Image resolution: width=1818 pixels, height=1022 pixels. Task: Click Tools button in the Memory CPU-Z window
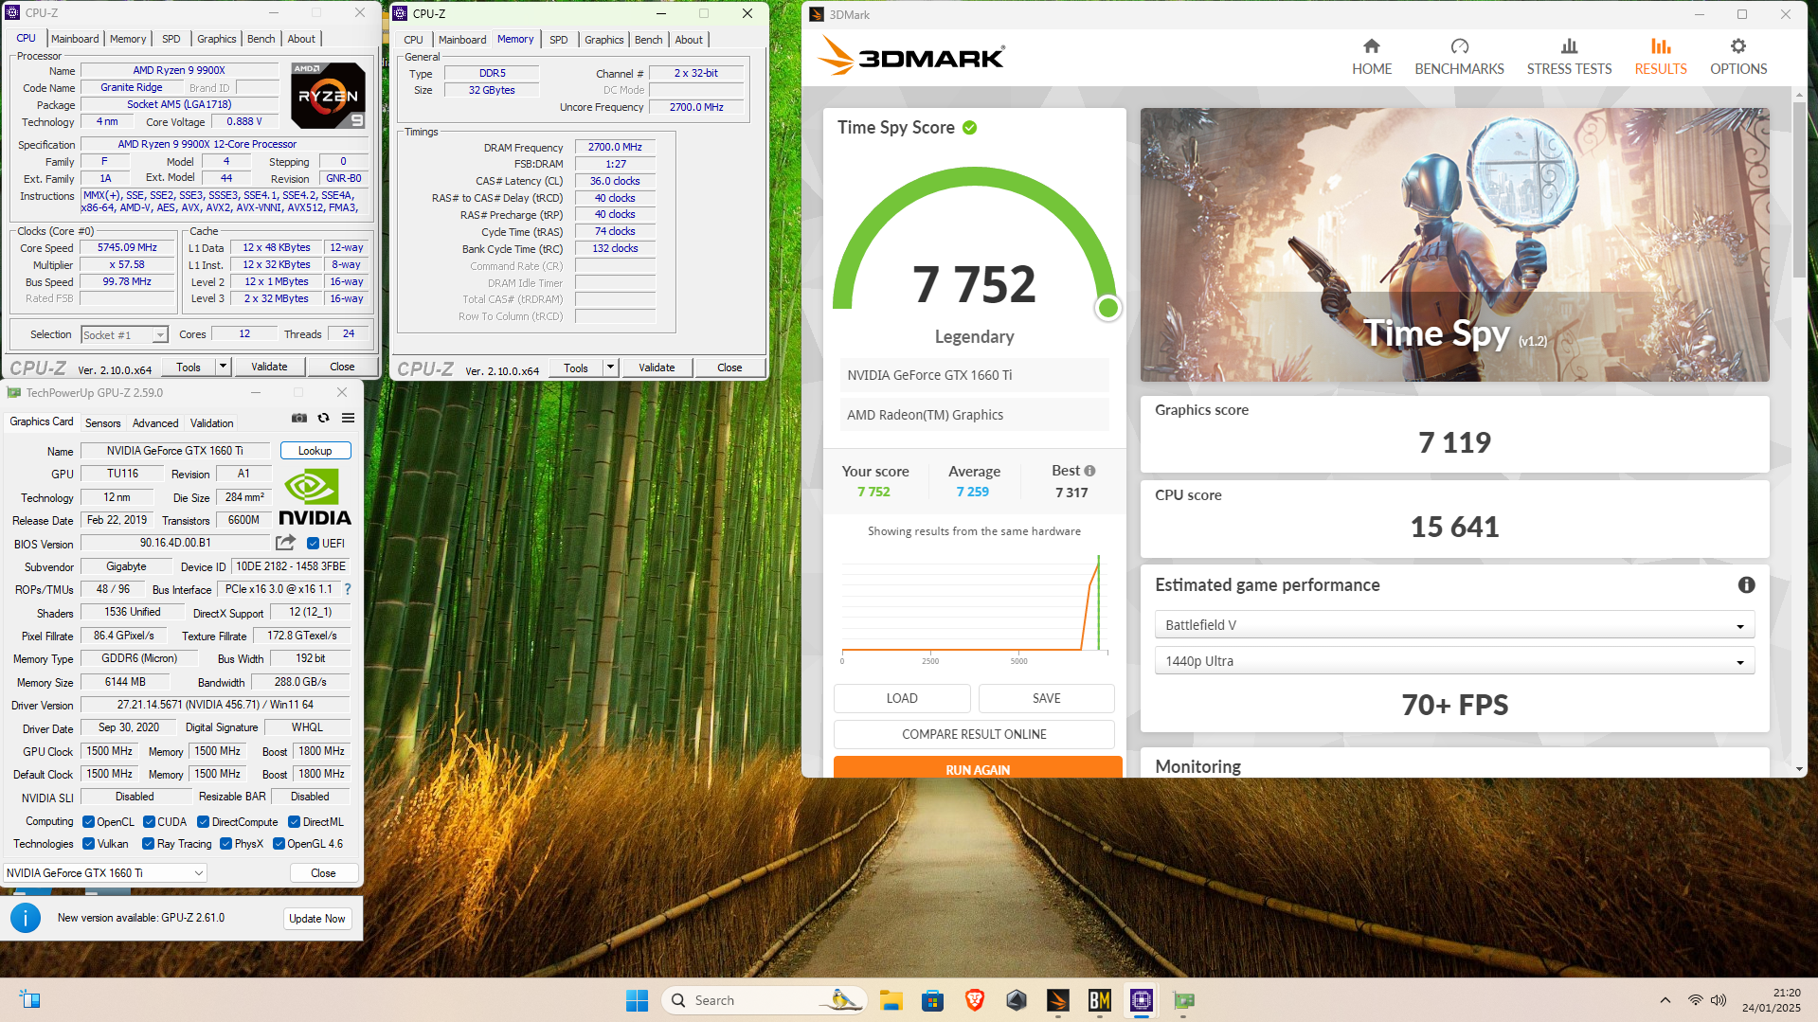(575, 368)
